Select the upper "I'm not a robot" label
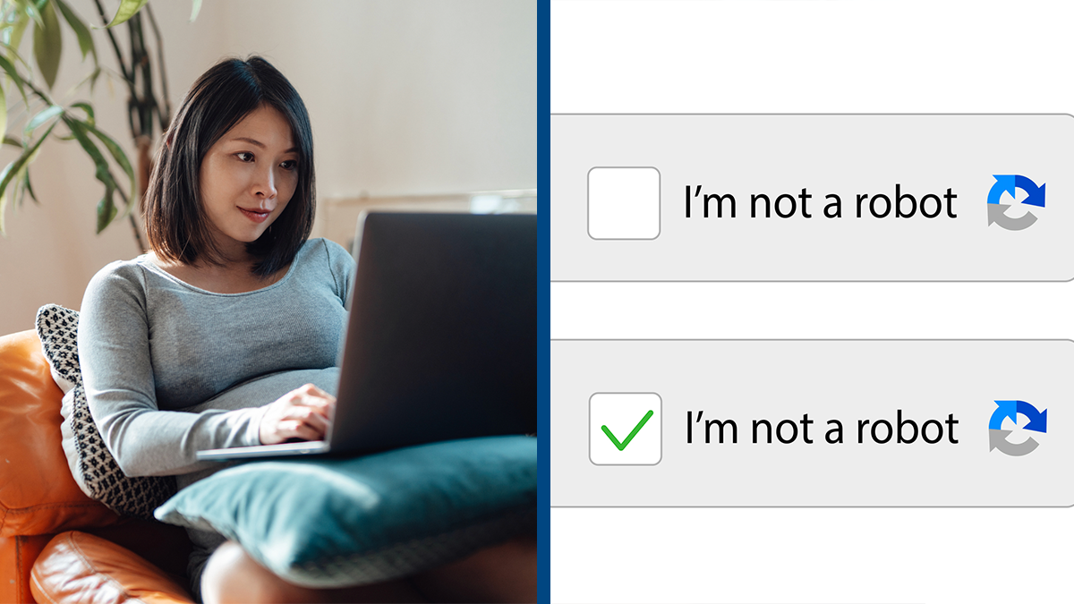This screenshot has width=1074, height=604. [820, 203]
